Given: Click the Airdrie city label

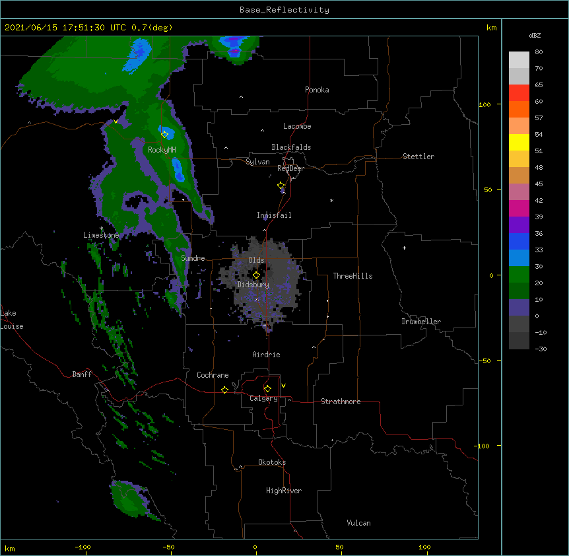Looking at the screenshot, I should point(267,355).
